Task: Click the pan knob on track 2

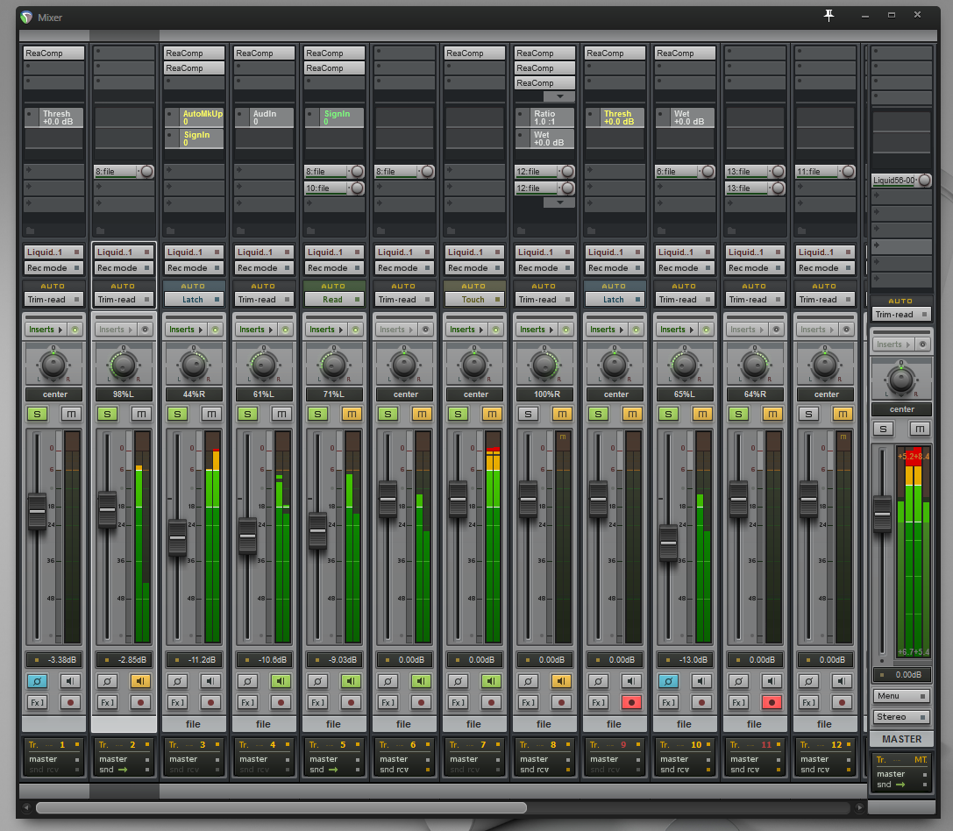Action: tap(124, 365)
